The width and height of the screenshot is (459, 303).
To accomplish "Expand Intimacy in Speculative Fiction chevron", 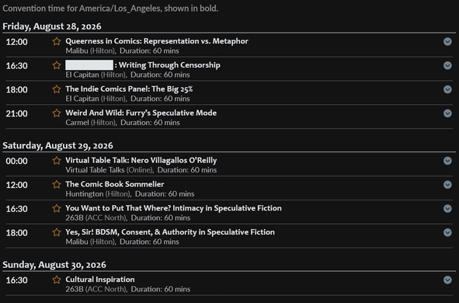I will point(447,208).
